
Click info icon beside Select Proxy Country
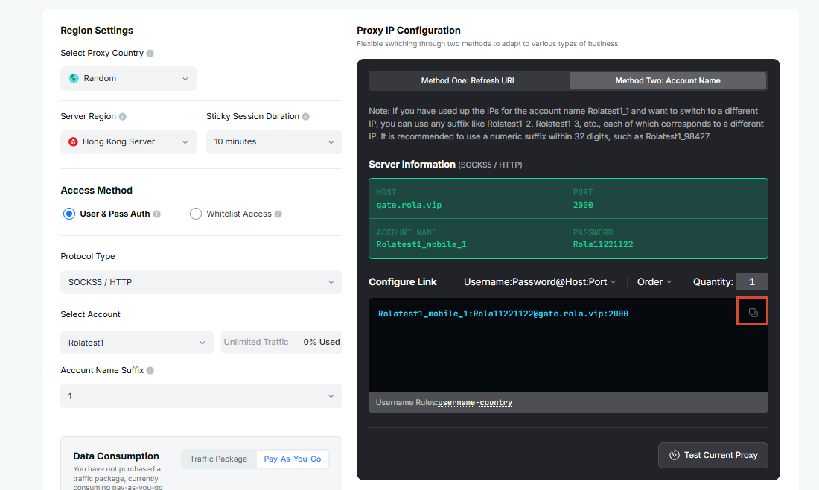(x=150, y=54)
